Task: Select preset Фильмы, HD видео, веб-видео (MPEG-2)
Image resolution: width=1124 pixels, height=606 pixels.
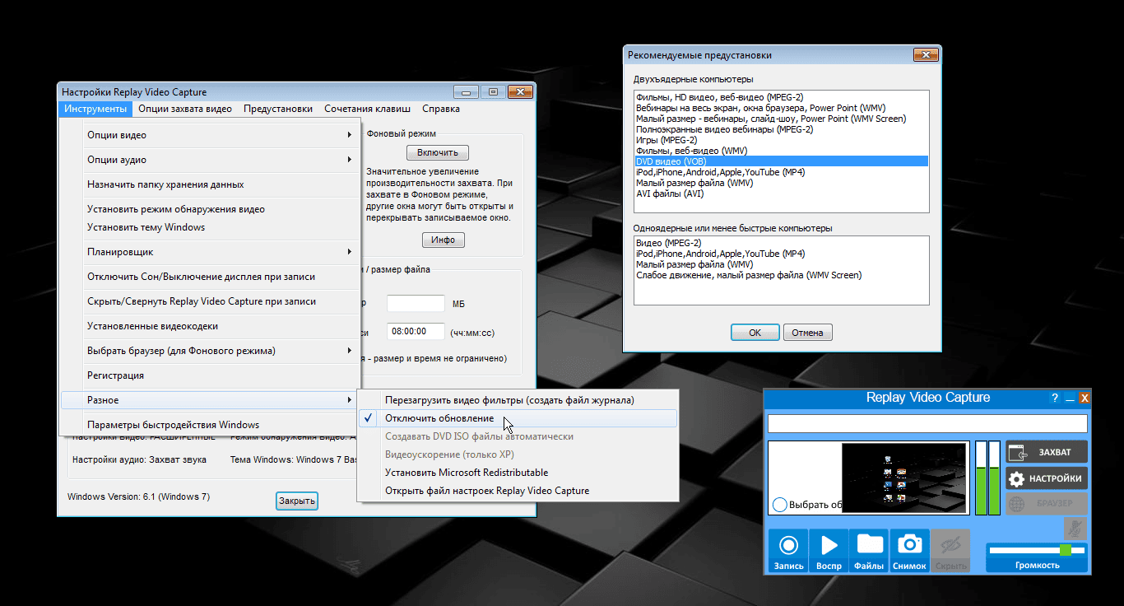Action: 782,97
